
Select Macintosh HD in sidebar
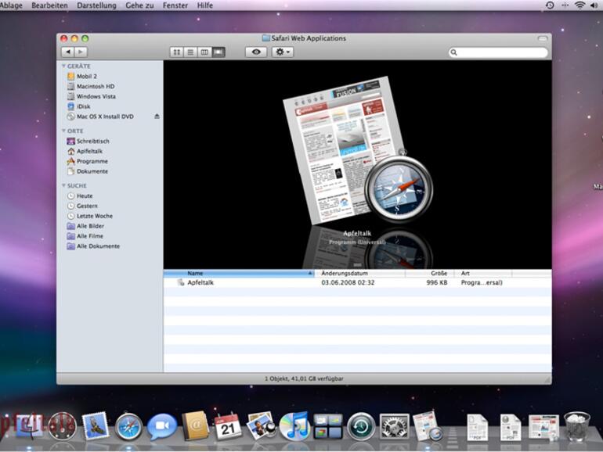coord(96,87)
